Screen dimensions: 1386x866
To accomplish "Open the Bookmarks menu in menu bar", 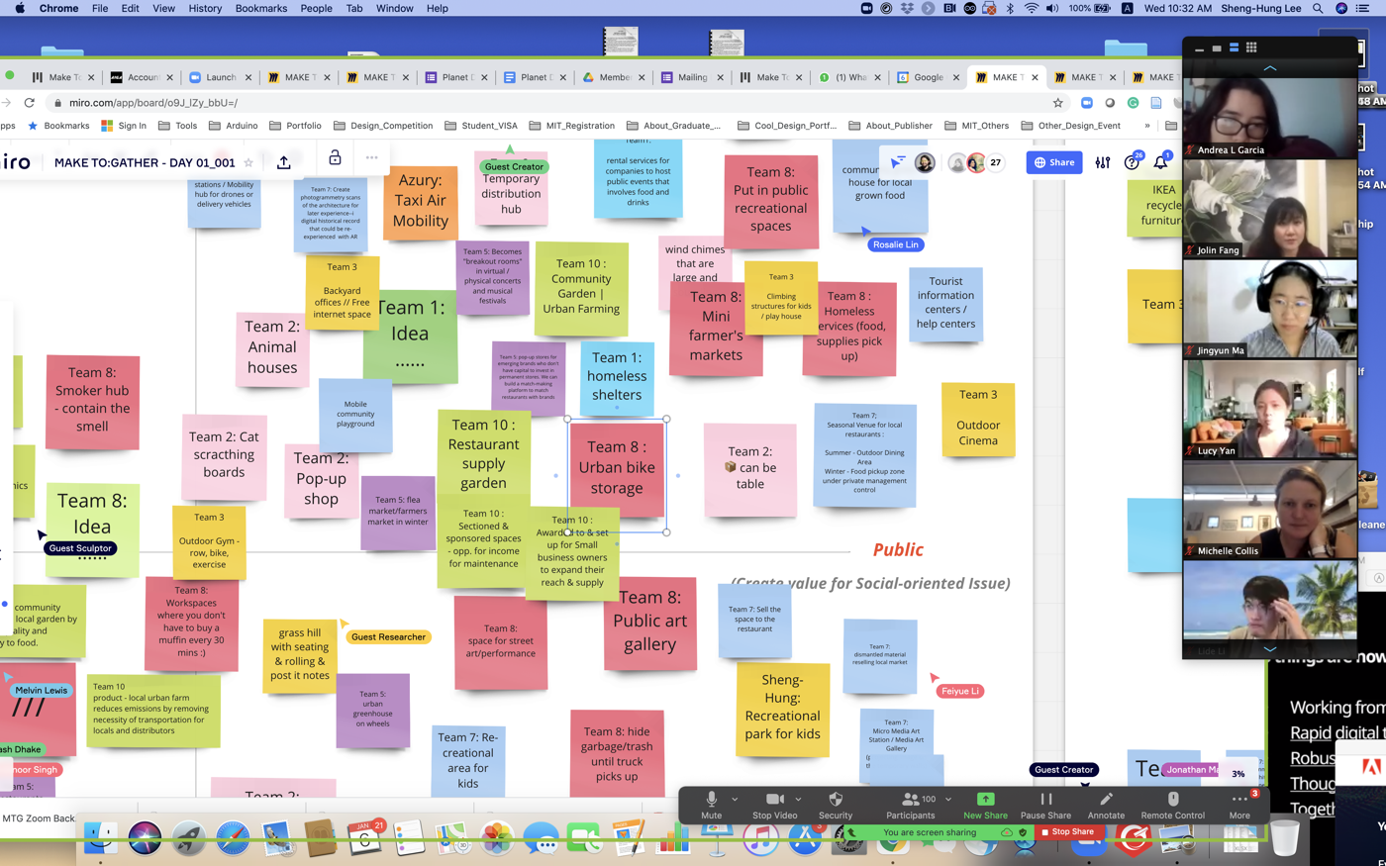I will coord(260,8).
